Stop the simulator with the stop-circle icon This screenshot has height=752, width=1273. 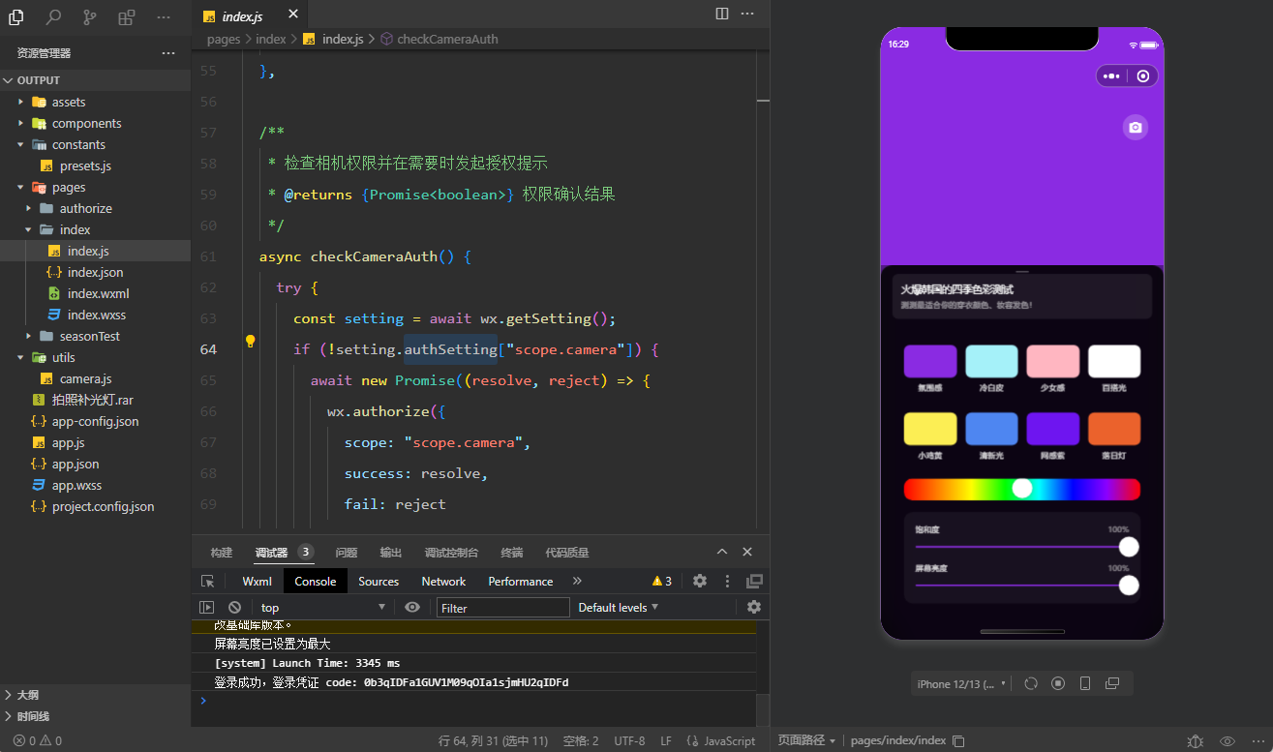click(1058, 683)
